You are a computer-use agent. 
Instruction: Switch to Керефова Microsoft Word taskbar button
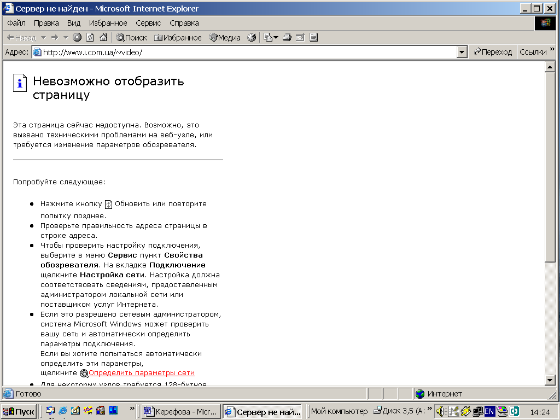(x=181, y=412)
